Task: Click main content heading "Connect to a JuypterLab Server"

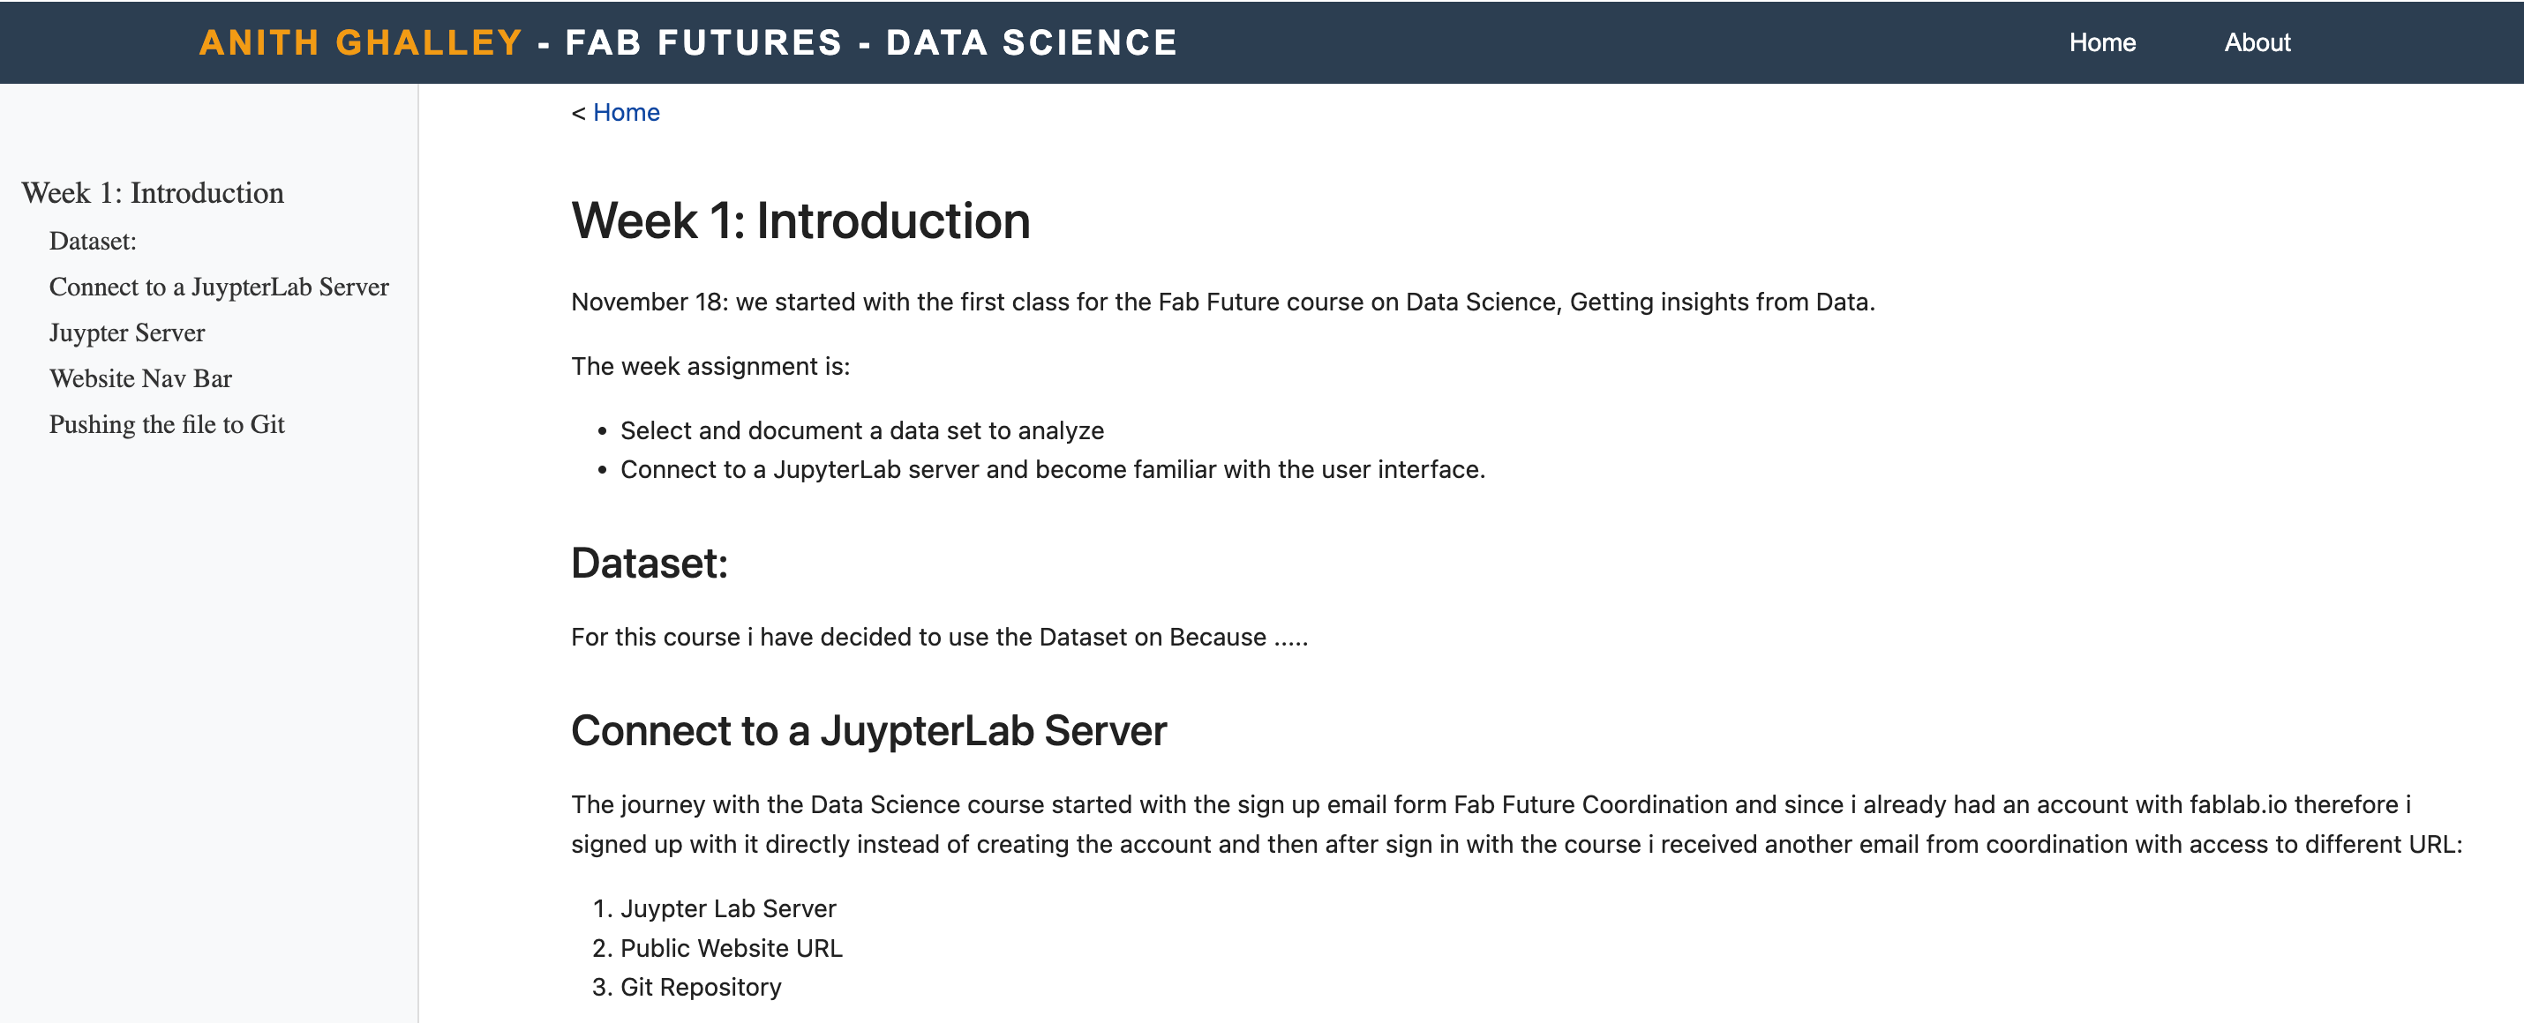Action: coord(868,730)
